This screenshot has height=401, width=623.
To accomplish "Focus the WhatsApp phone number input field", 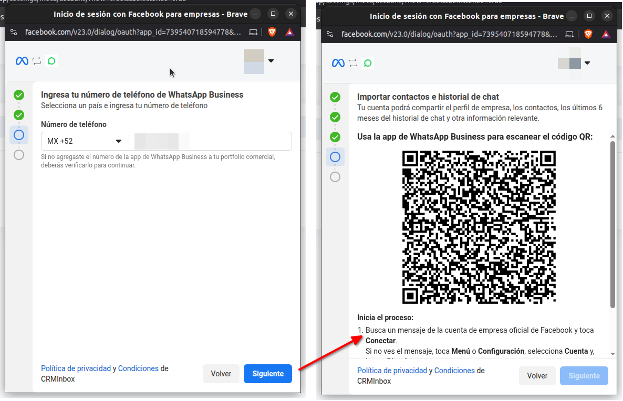I will tap(210, 141).
